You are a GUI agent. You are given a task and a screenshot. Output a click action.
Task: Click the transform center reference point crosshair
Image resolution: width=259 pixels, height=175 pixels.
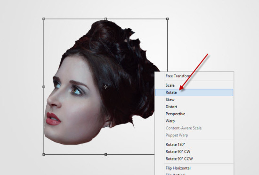[105, 87]
